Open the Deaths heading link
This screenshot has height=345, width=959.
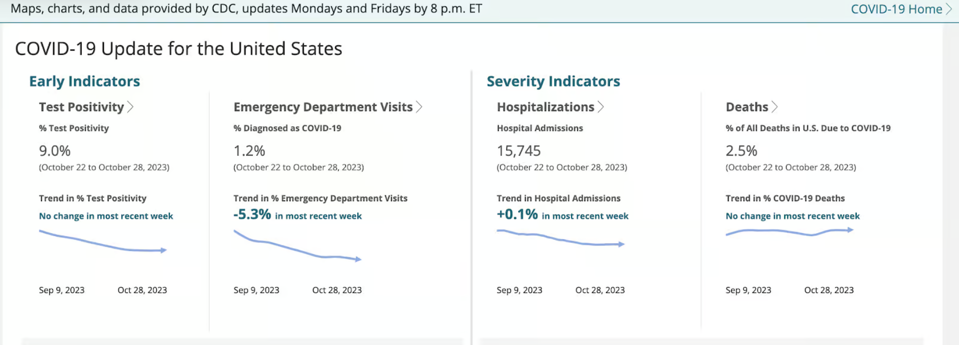click(x=747, y=107)
